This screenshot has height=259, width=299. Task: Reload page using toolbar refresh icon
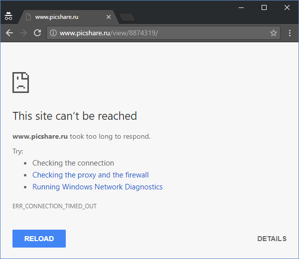(37, 33)
